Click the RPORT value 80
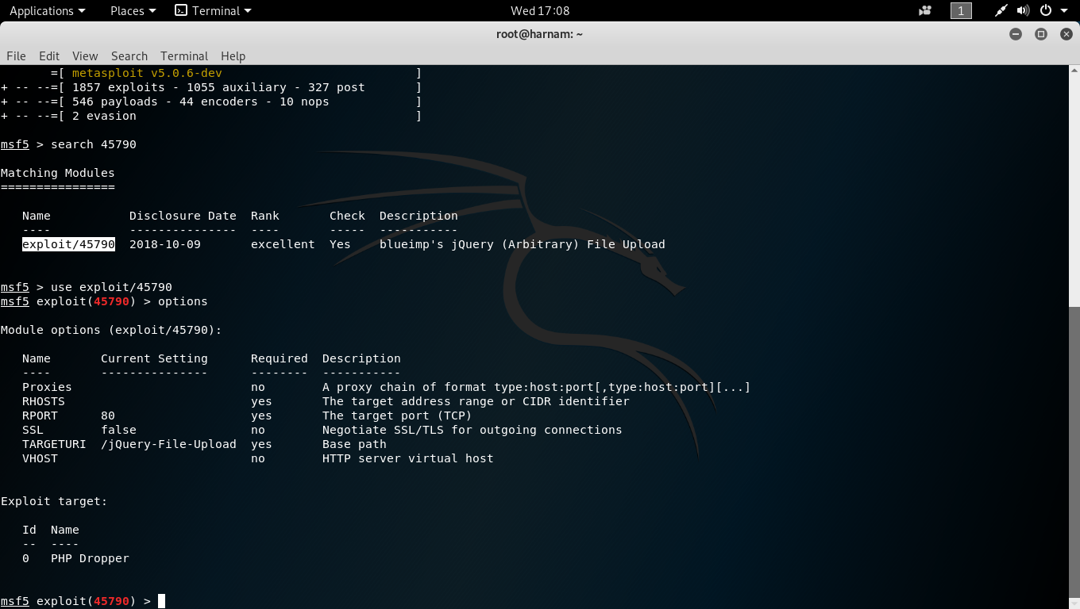Viewport: 1080px width, 609px height. [x=108, y=416]
